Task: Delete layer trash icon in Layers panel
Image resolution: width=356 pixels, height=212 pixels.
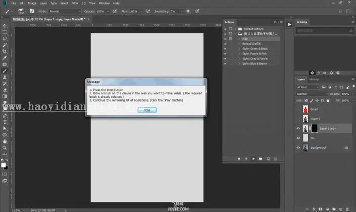Action: (347, 209)
